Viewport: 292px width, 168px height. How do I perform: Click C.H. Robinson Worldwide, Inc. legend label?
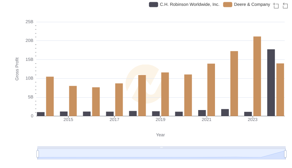click(x=189, y=4)
